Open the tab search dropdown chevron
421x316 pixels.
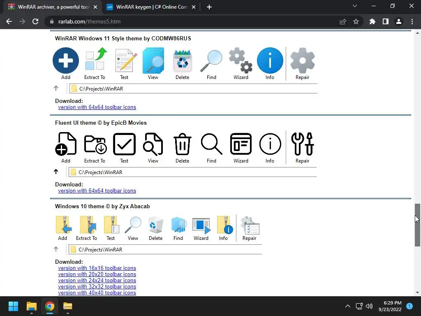tap(355, 6)
